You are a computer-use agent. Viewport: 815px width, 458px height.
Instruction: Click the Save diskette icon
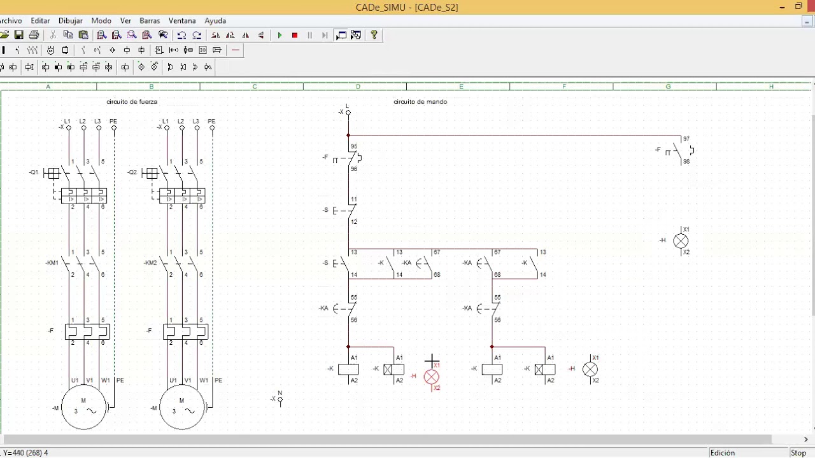click(x=19, y=35)
